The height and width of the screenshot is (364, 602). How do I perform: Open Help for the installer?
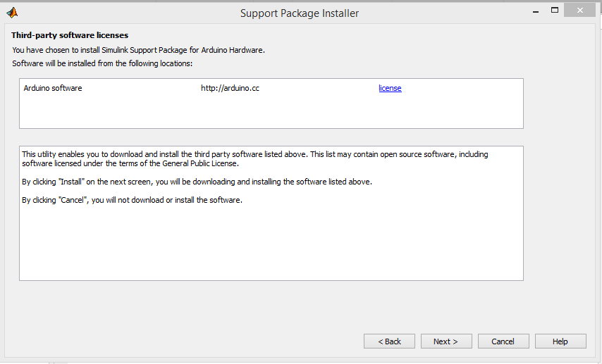(560, 341)
